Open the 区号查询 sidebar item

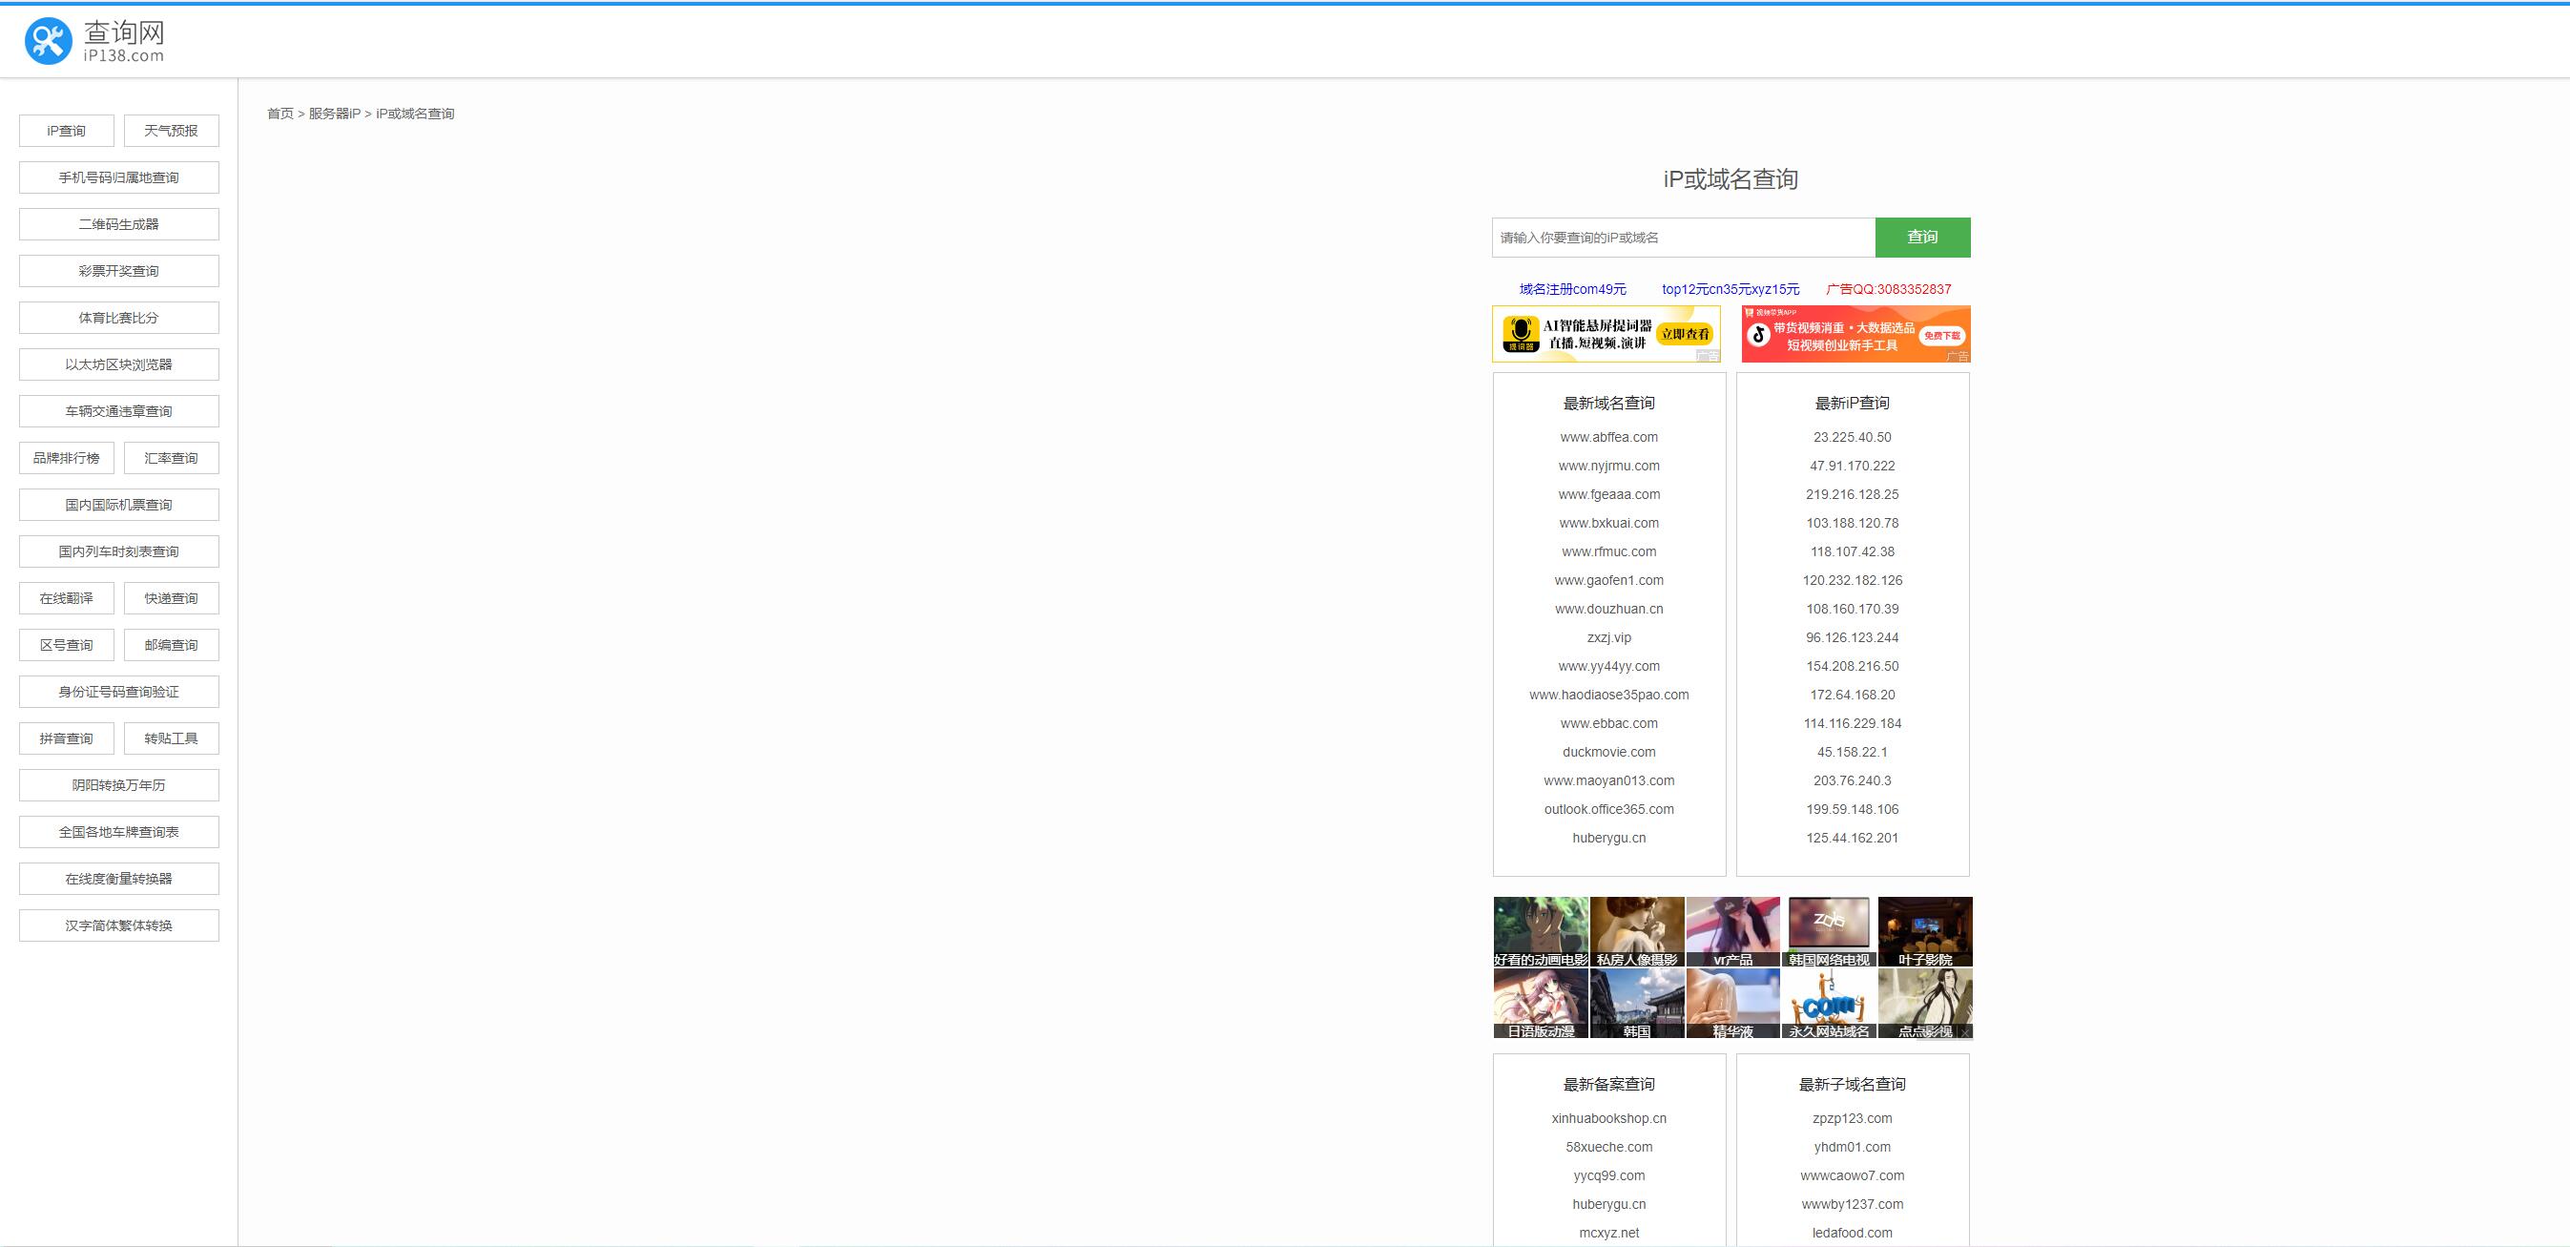click(67, 646)
